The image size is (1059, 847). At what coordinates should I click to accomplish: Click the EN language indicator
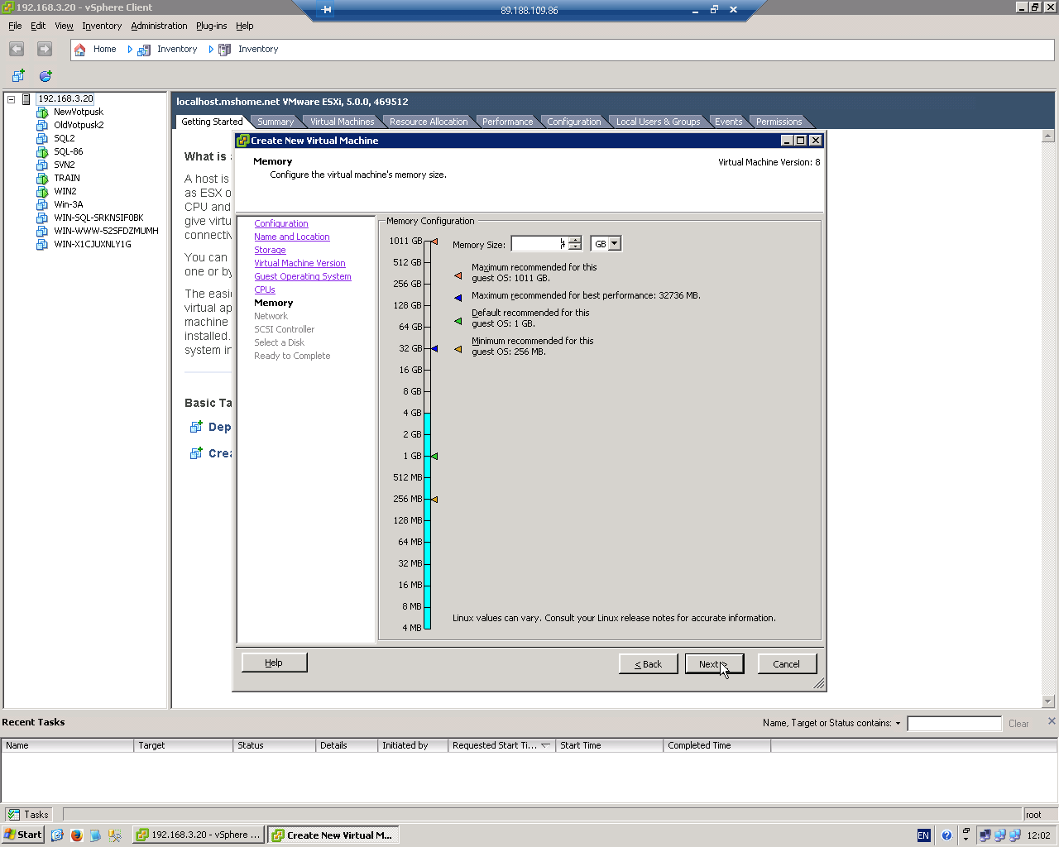923,835
